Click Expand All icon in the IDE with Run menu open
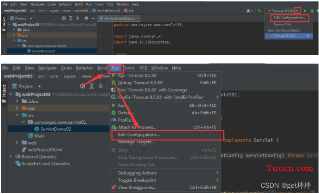The width and height of the screenshot is (319, 194). tap(91, 86)
